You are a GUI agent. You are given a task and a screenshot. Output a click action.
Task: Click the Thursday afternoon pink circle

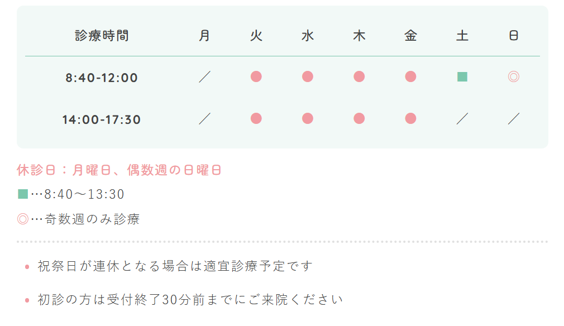(359, 118)
